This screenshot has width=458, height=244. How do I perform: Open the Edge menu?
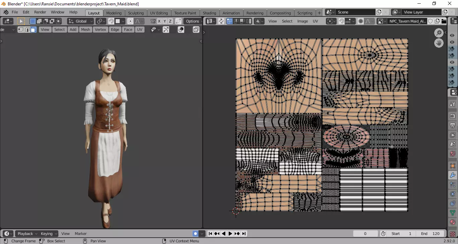[115, 30]
